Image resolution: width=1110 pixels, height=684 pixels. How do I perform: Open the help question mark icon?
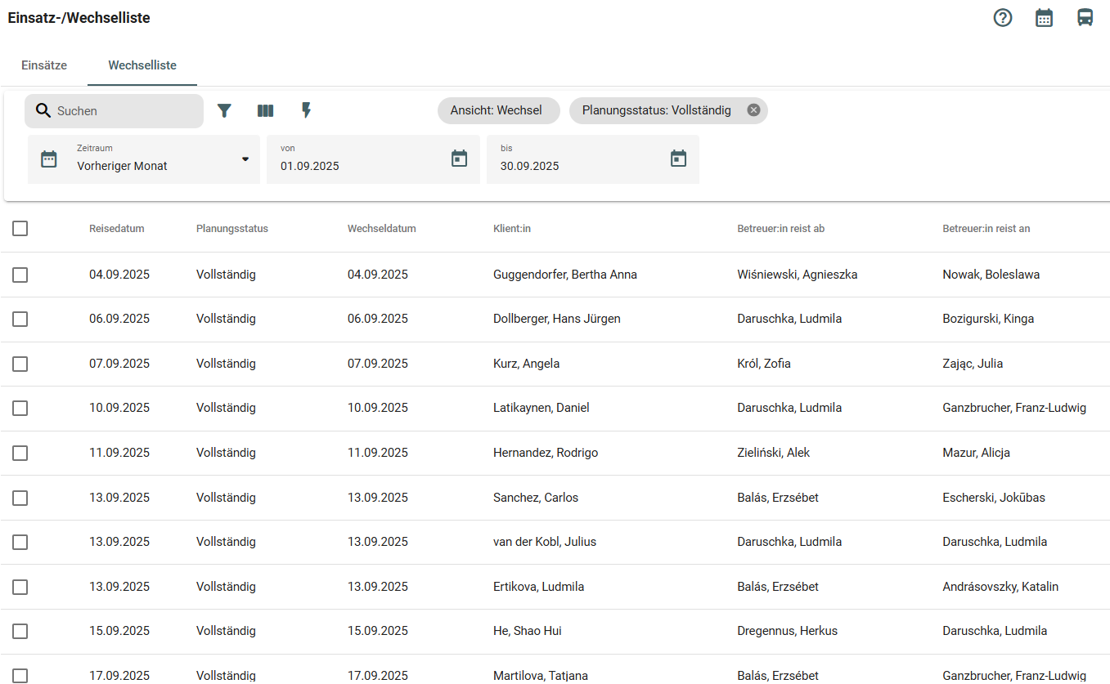pos(1003,18)
